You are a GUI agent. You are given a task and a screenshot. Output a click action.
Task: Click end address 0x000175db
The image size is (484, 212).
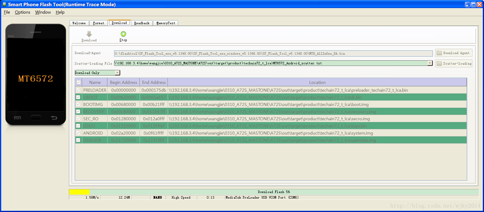point(154,90)
